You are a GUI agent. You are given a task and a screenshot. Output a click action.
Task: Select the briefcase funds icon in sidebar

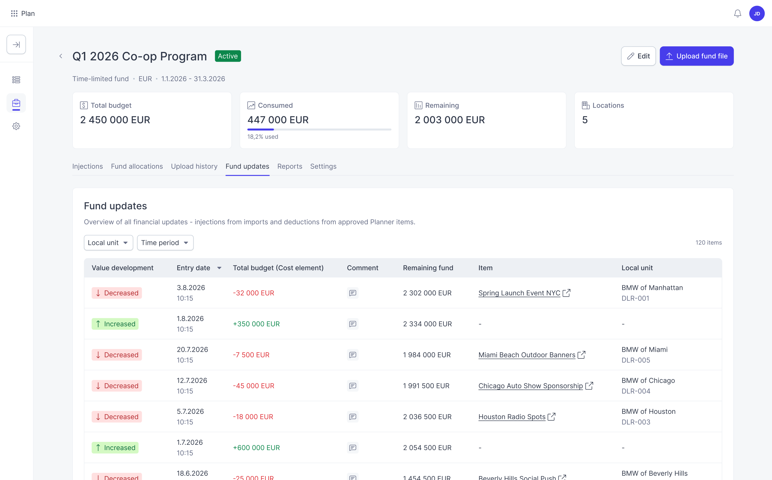point(16,103)
